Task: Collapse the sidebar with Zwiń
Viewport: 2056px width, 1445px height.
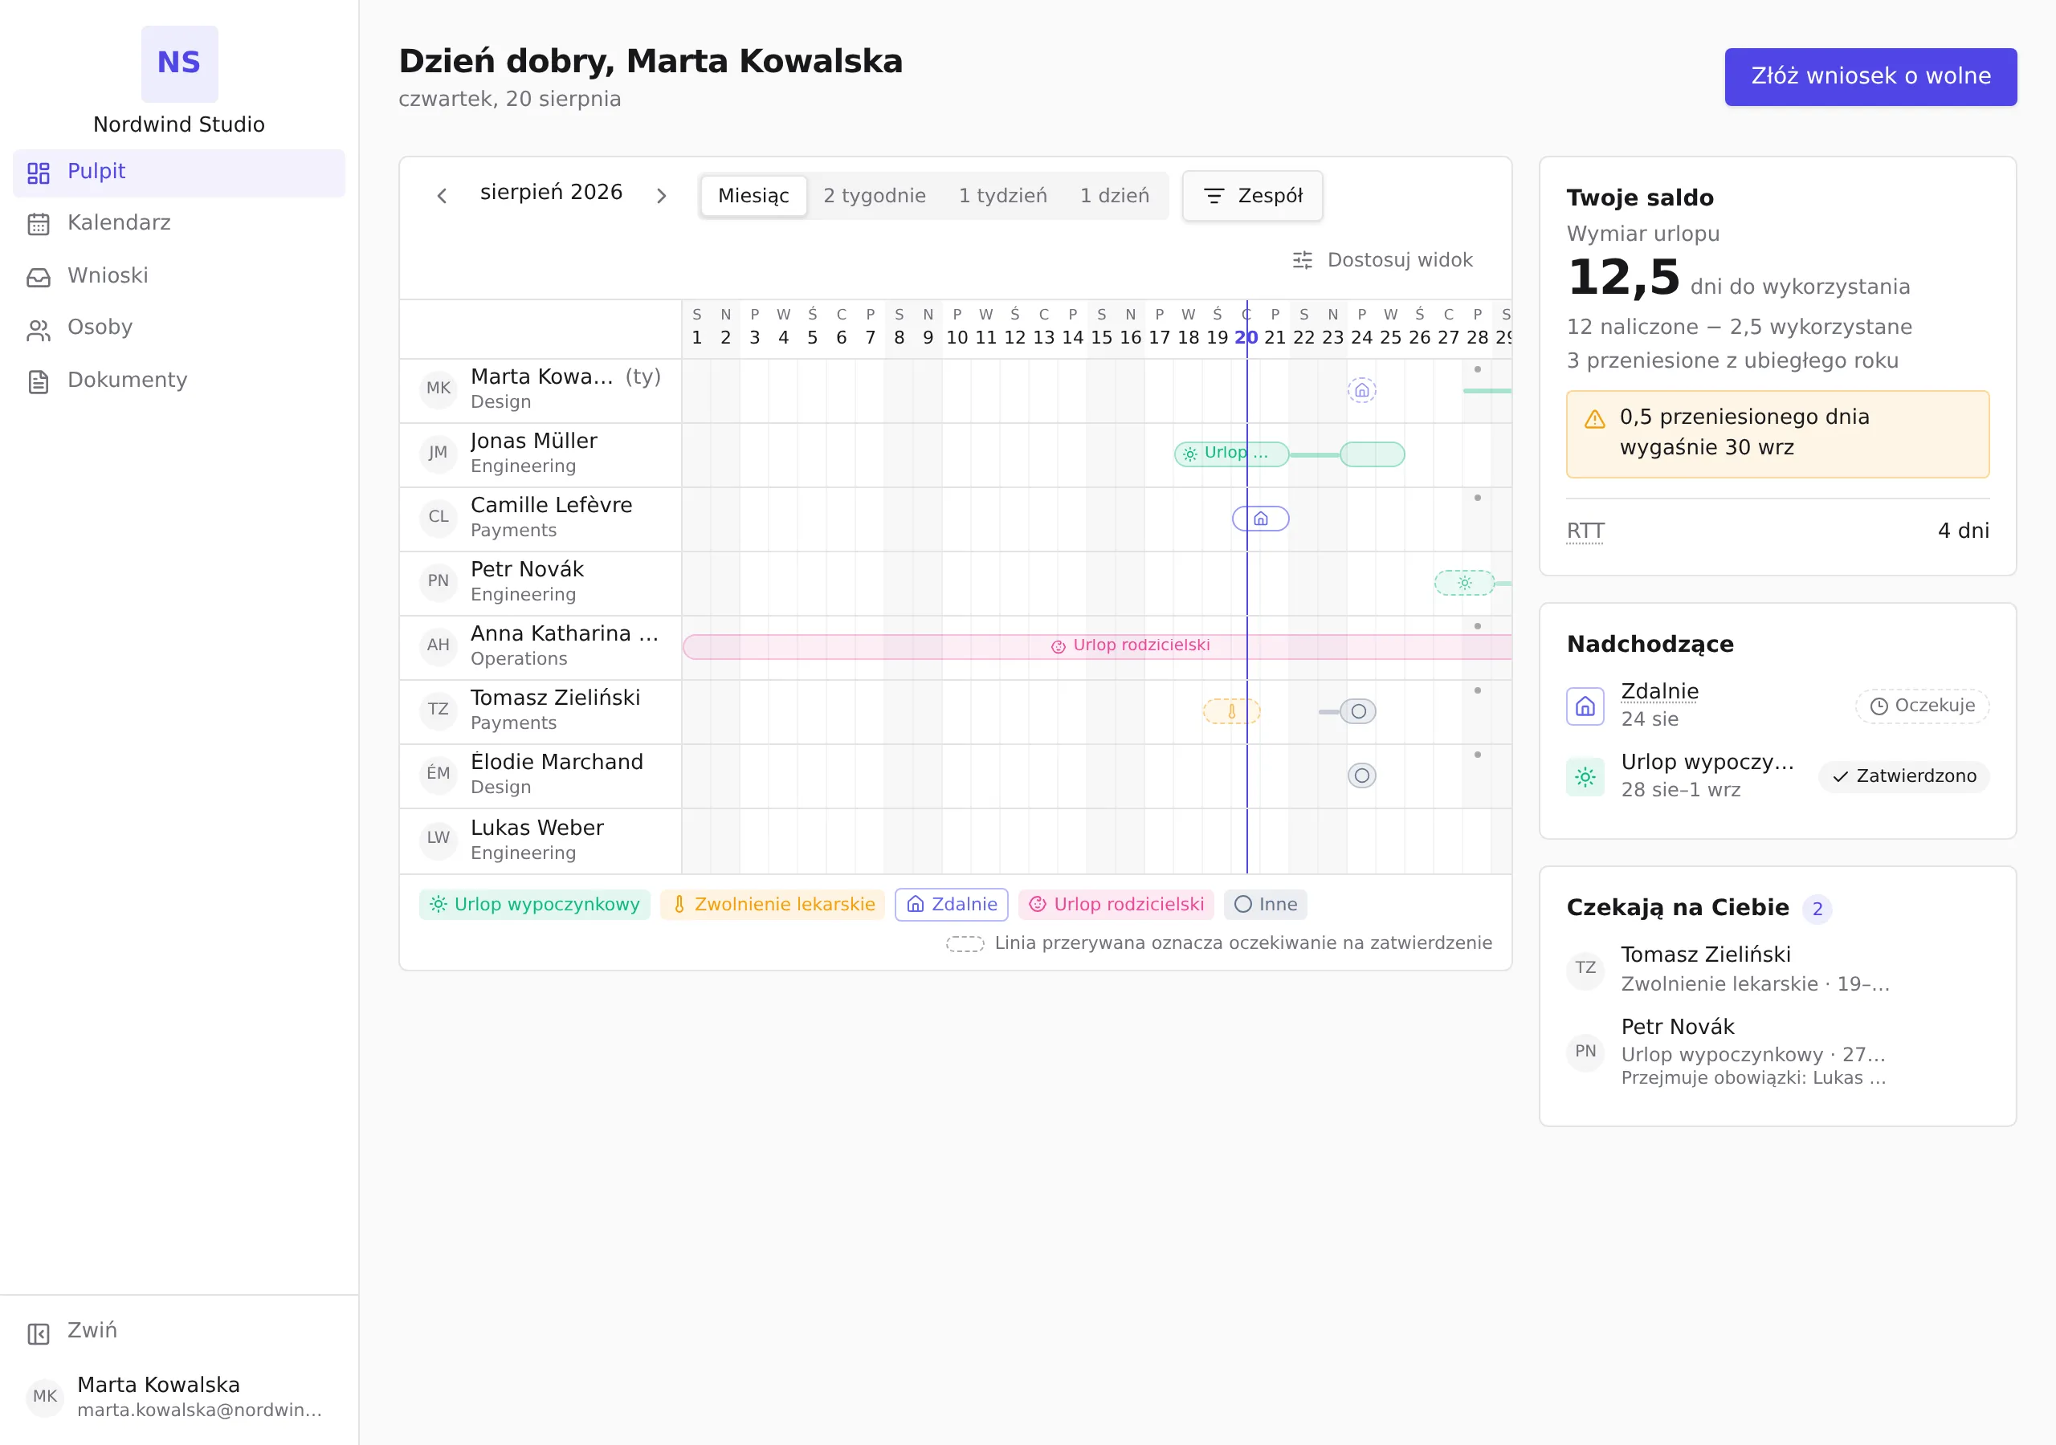Action: click(x=179, y=1333)
